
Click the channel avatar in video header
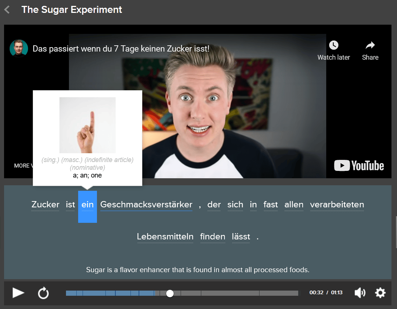point(19,49)
